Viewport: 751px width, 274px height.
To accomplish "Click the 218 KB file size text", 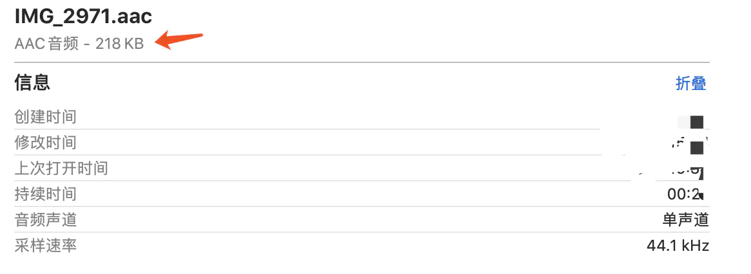I will (x=119, y=44).
